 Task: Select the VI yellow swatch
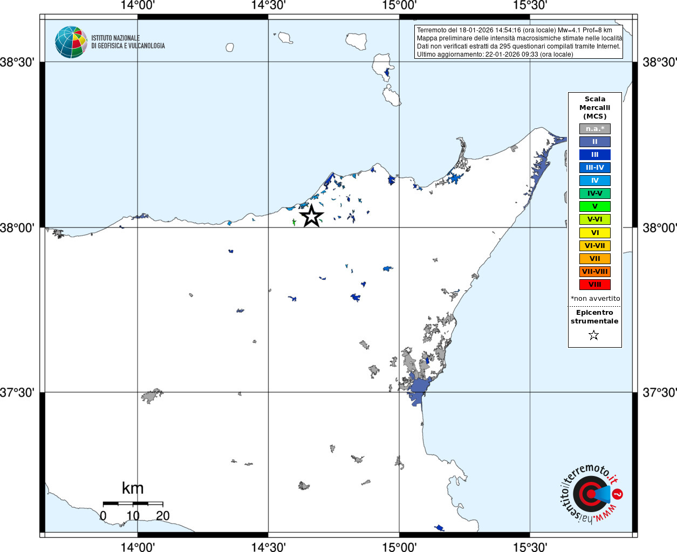[595, 233]
